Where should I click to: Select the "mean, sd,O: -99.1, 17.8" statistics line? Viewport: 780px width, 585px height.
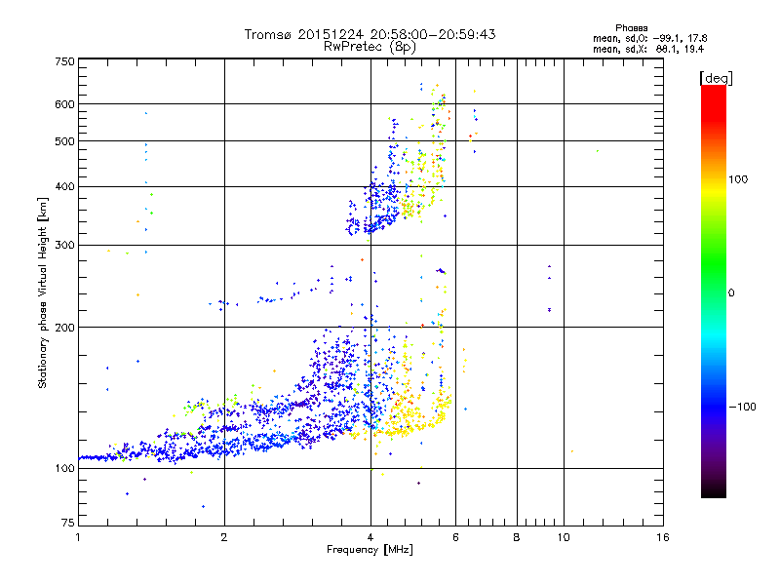pyautogui.click(x=649, y=38)
